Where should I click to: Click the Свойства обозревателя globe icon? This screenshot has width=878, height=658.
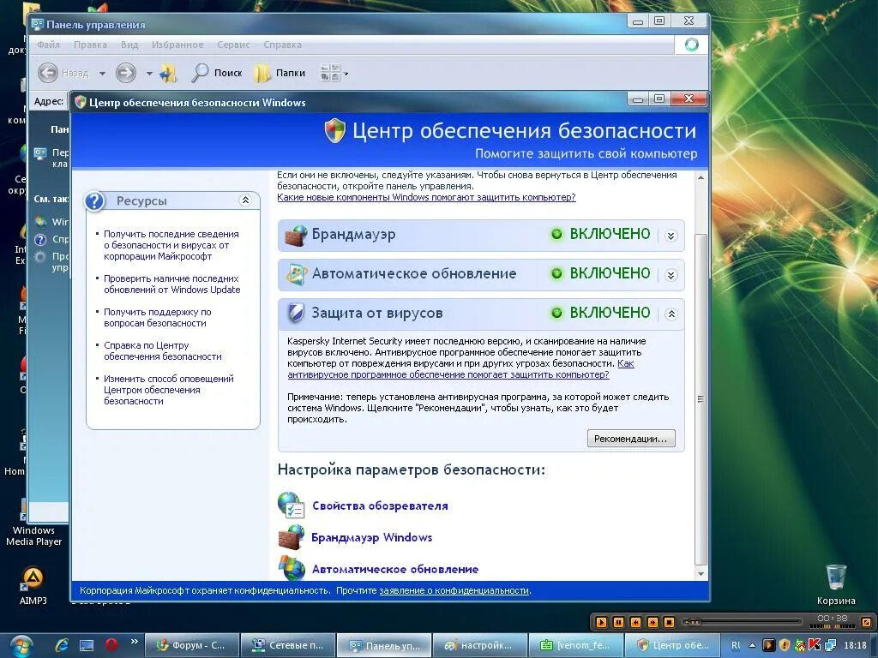[292, 505]
